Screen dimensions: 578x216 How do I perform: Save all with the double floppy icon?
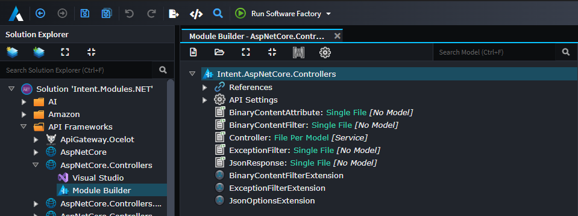107,14
